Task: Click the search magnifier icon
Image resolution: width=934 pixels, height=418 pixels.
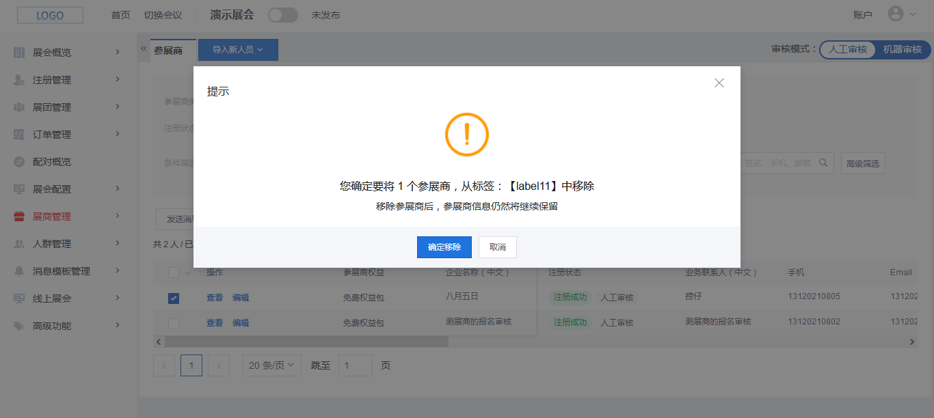Action: click(824, 163)
